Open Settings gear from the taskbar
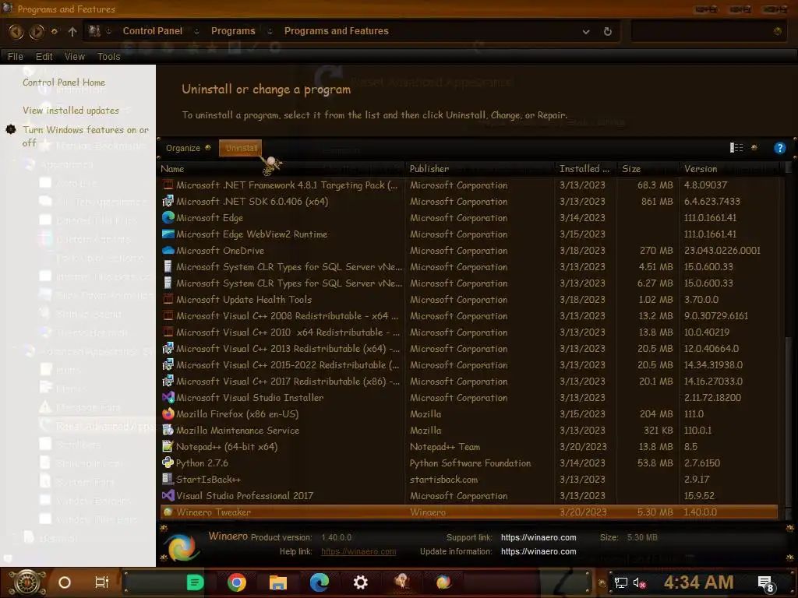 [360, 582]
